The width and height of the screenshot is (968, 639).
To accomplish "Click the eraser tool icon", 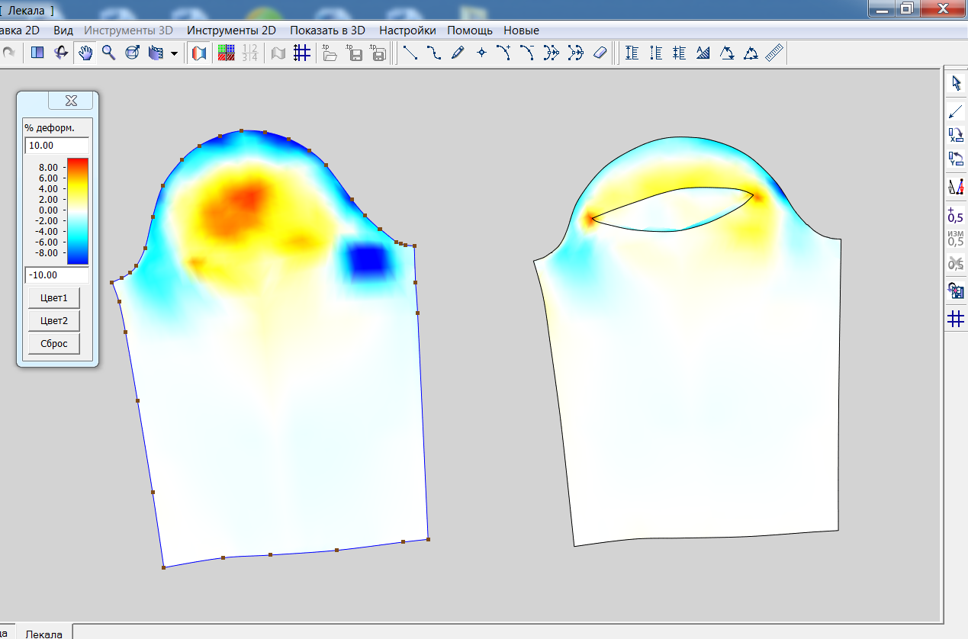I will pyautogui.click(x=600, y=53).
